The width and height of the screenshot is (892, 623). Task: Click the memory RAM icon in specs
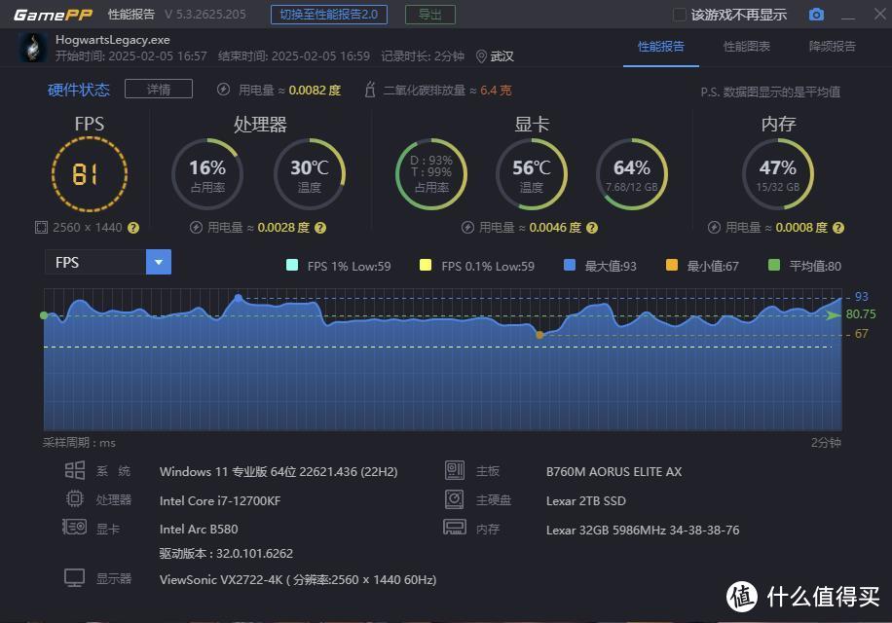[455, 528]
